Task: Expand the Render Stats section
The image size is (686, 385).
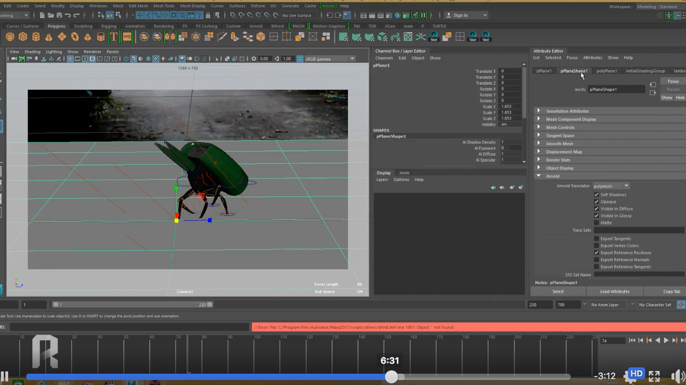Action: click(558, 160)
